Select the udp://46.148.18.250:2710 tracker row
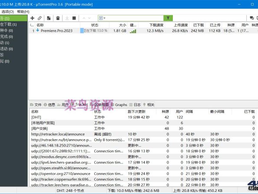Screen dimensions: 258x194 pos(143,145)
